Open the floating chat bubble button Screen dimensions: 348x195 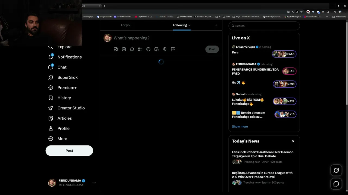[x=336, y=184]
